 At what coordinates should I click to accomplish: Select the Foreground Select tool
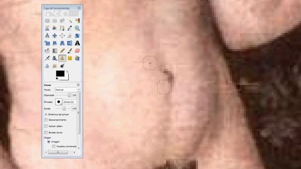[x=55, y=28]
